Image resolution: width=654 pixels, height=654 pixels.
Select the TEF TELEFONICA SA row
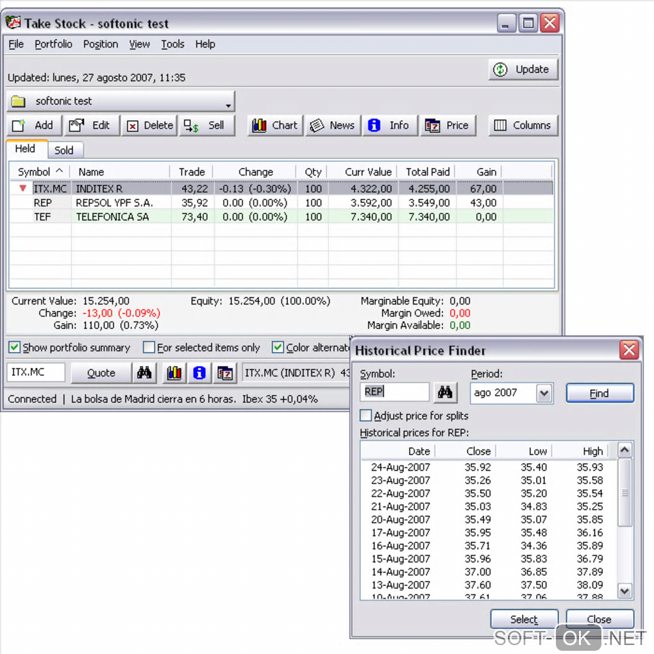(281, 217)
